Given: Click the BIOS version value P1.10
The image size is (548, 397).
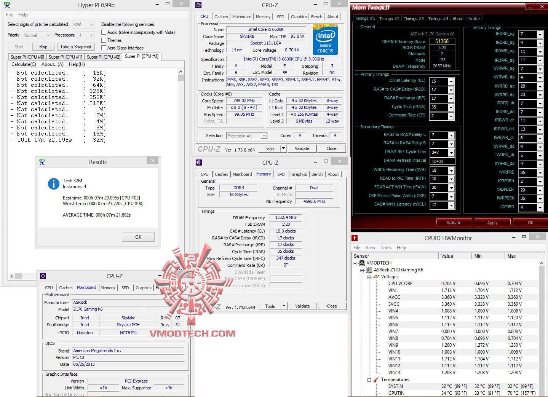Looking at the screenshot, I should click(128, 357).
